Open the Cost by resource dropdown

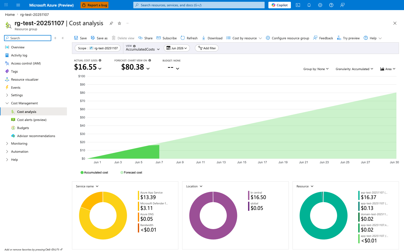(x=244, y=38)
